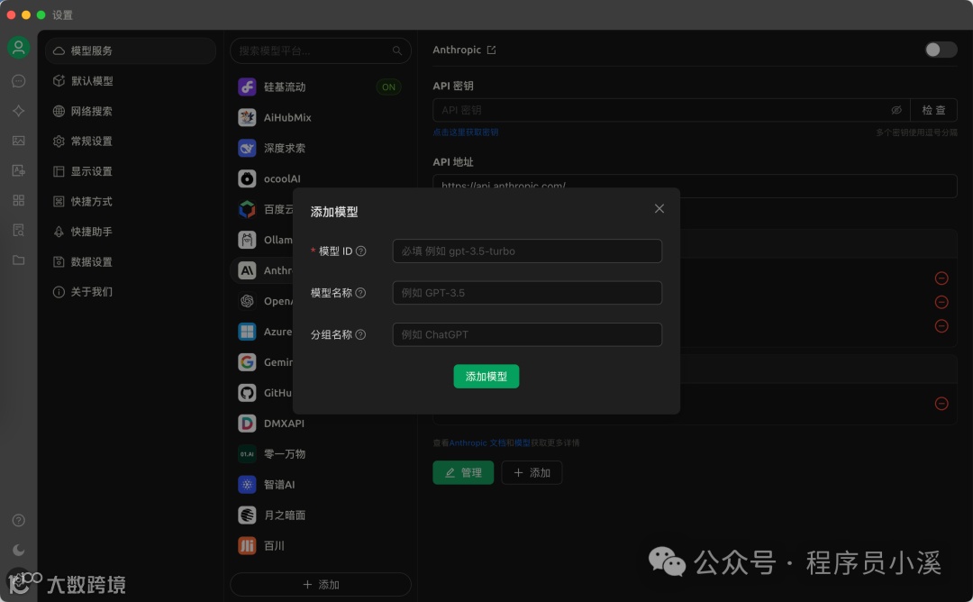
Task: Focus the 分组名称 input field
Action: (x=527, y=334)
